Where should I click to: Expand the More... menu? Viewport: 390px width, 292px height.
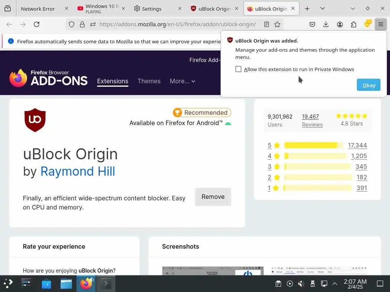182,81
